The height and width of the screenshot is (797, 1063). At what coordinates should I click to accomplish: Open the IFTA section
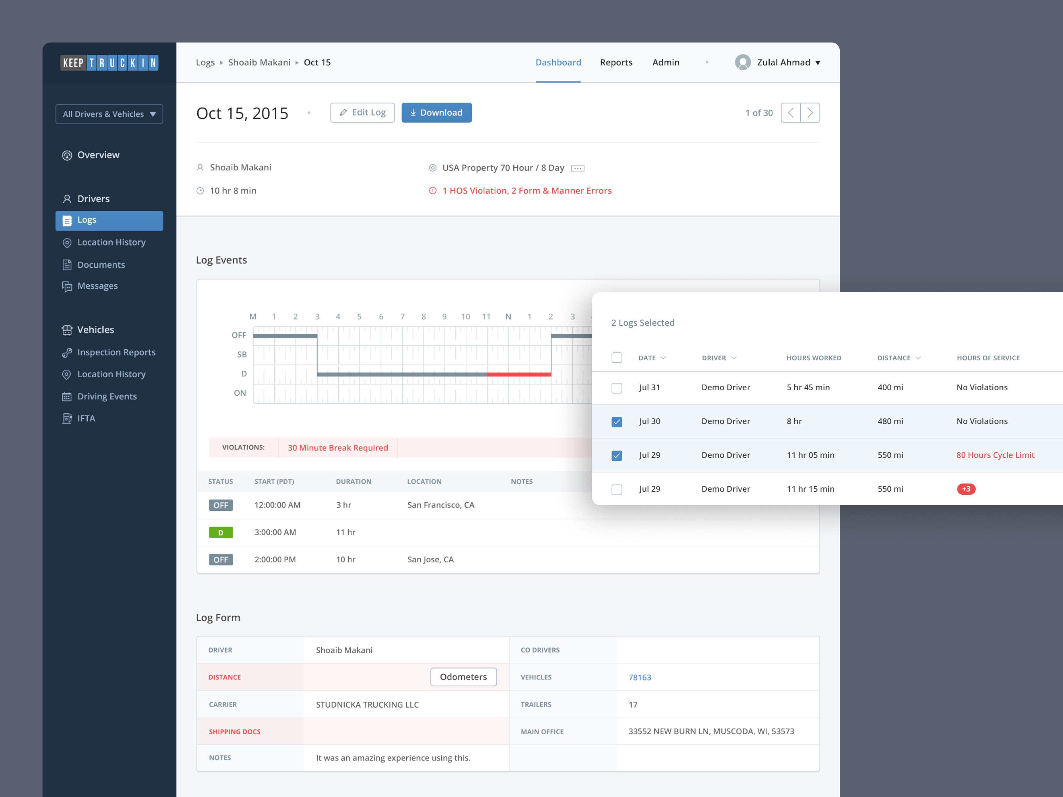point(86,418)
